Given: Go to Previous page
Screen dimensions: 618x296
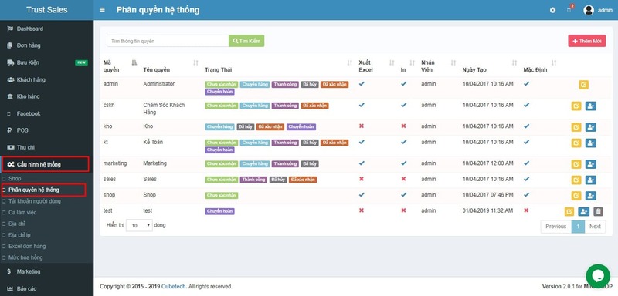Looking at the screenshot, I should [x=555, y=227].
